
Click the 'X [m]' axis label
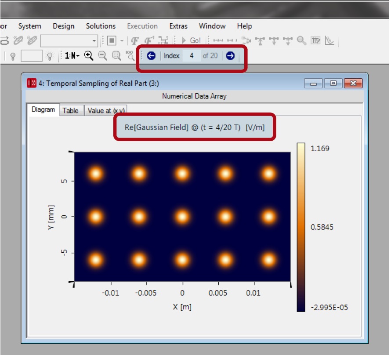[182, 307]
